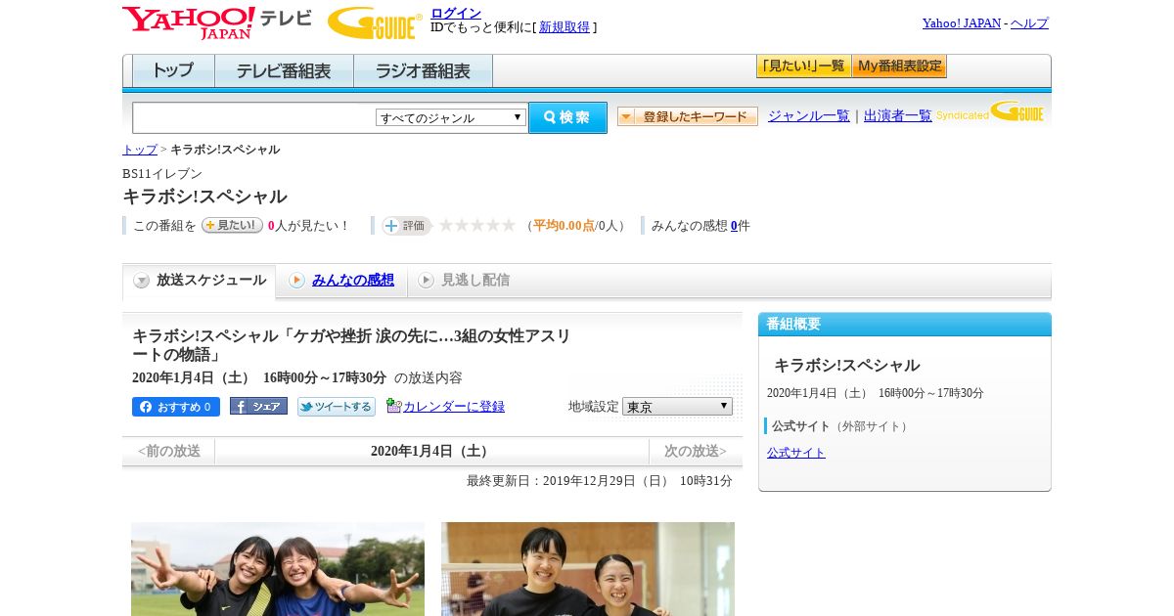1174x616 pixels.
Task: Click the blue 検索 search button
Action: [567, 117]
